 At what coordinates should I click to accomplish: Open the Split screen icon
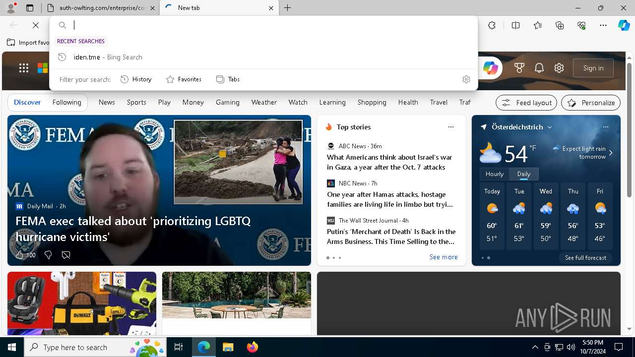(x=515, y=25)
